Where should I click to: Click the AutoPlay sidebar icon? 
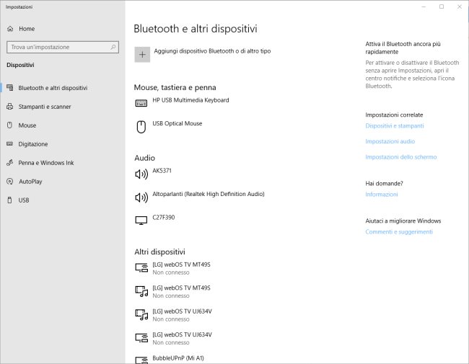[x=10, y=182]
